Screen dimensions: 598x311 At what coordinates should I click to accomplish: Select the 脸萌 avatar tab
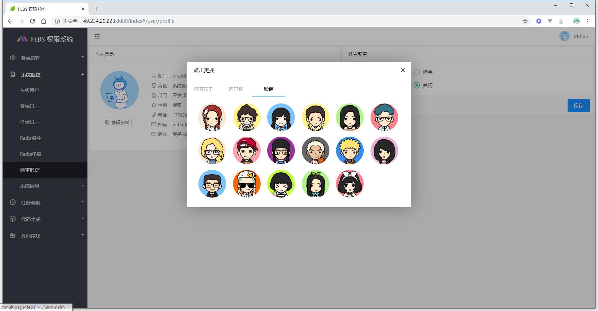click(x=269, y=89)
